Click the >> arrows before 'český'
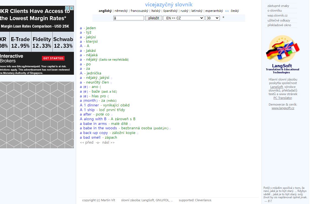This screenshot has width=331, height=204. click(x=227, y=11)
